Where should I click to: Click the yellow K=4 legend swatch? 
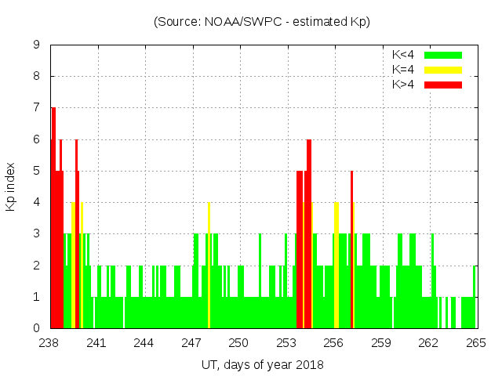443,70
